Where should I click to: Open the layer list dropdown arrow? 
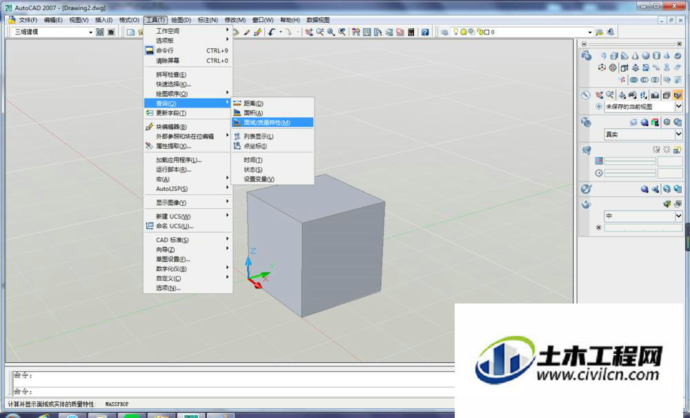click(x=590, y=32)
